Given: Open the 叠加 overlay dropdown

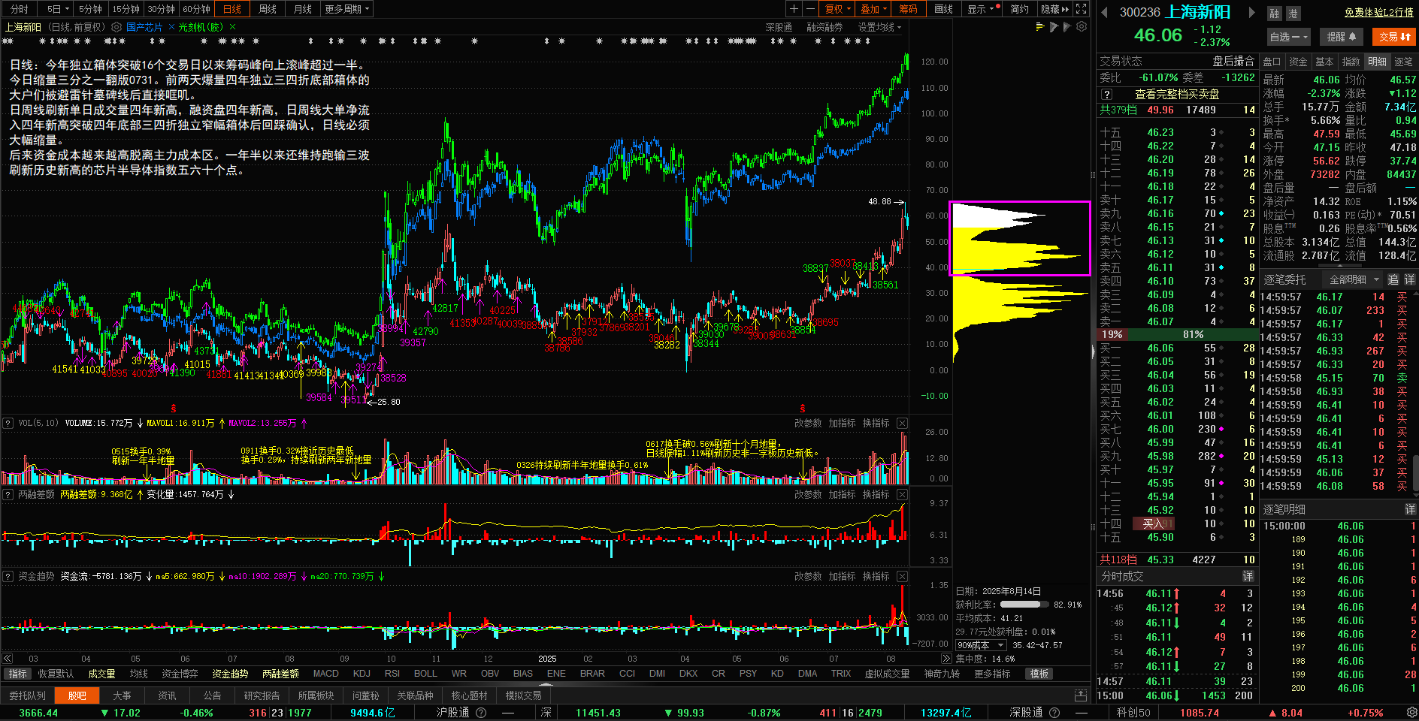Looking at the screenshot, I should click(x=873, y=9).
